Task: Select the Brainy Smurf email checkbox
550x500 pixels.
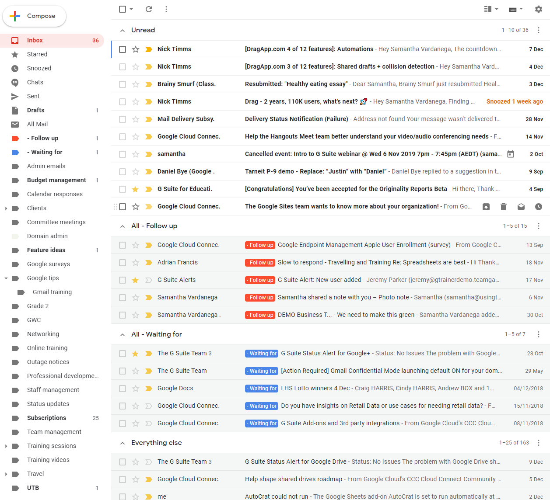Action: click(x=123, y=84)
